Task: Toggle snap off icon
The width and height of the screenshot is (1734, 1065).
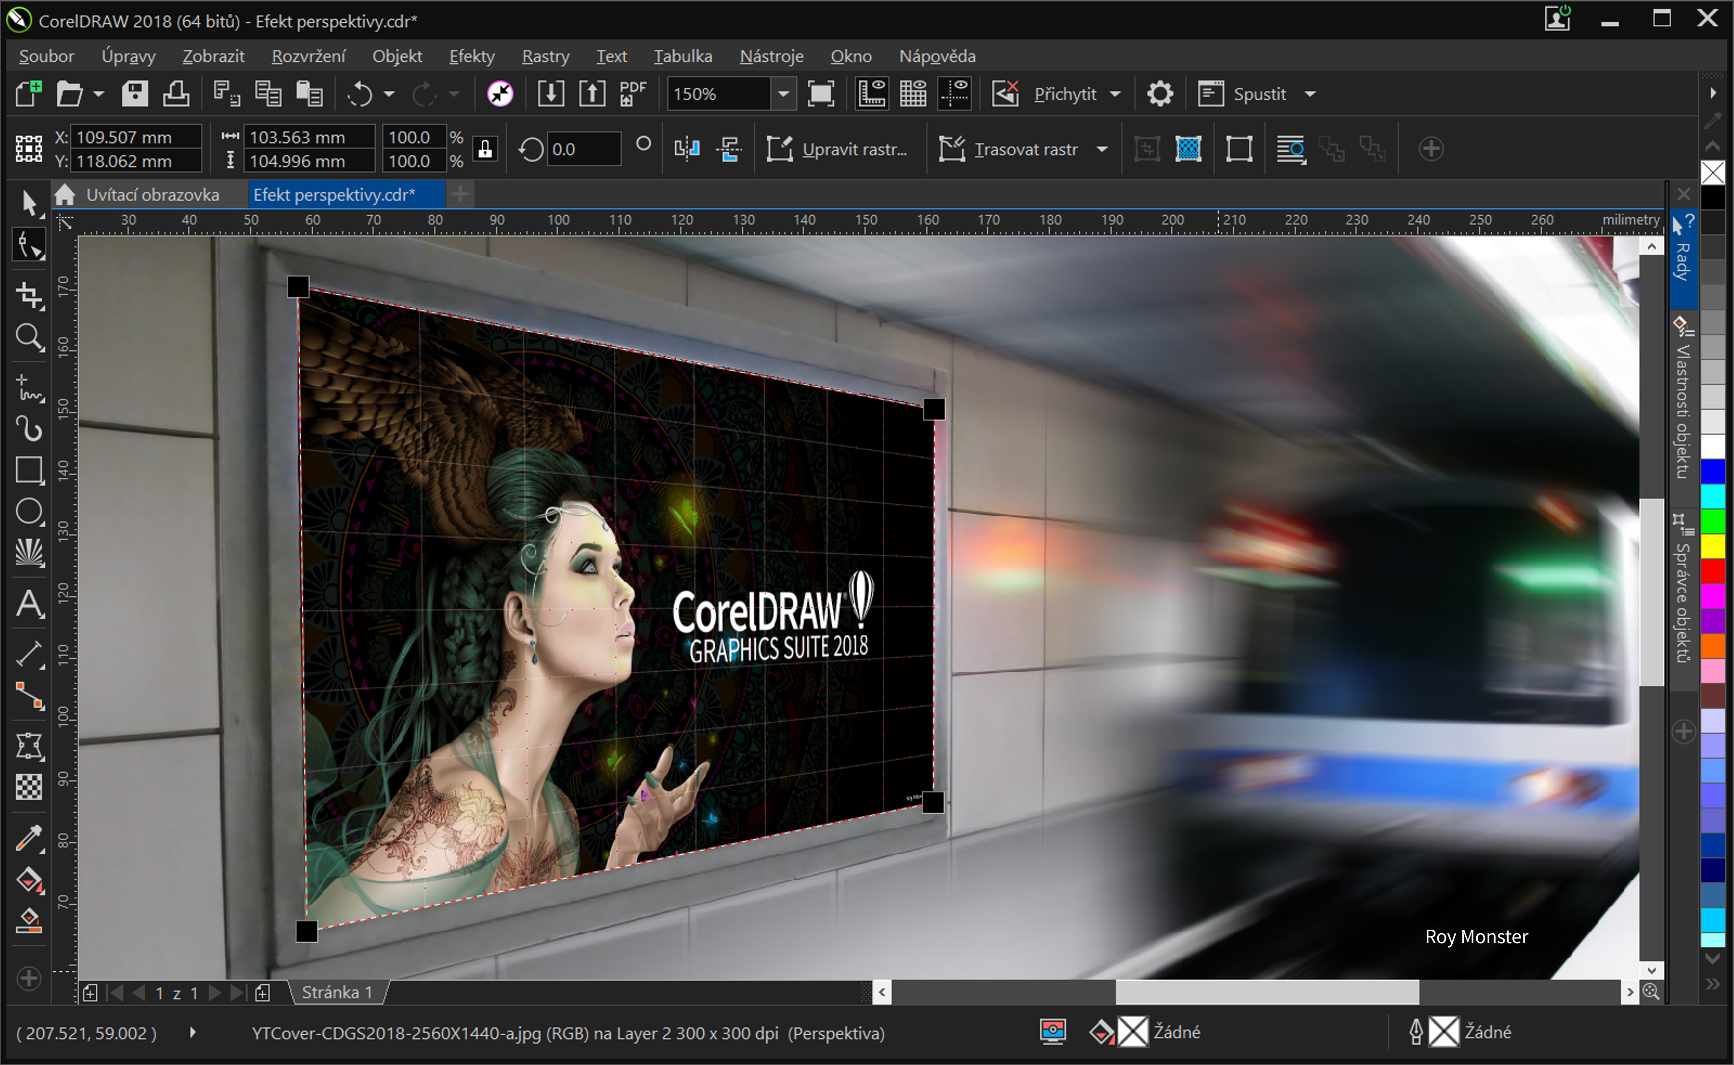Action: pos(1005,94)
